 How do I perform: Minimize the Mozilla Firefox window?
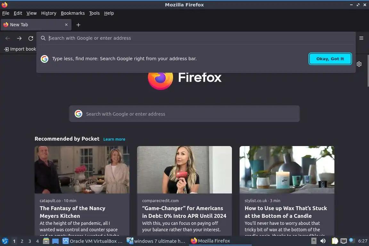(351, 5)
